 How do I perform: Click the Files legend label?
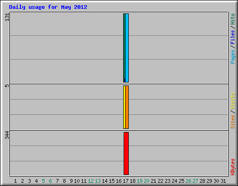(233, 37)
